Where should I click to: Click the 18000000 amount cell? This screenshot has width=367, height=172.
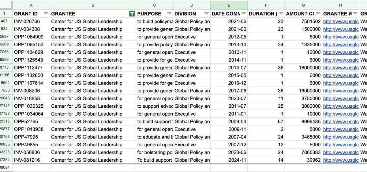coord(303,68)
